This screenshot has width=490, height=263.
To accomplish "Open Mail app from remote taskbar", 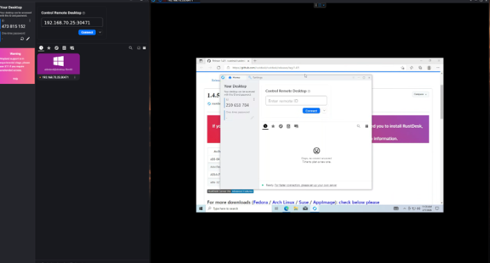I will pos(306,209).
